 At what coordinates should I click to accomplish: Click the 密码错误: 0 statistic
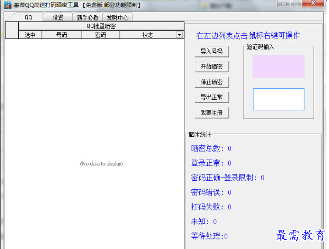pos(211,192)
